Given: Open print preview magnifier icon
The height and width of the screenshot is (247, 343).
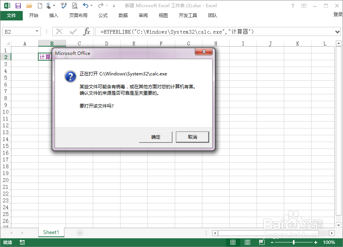Looking at the screenshot, I should [75, 6].
